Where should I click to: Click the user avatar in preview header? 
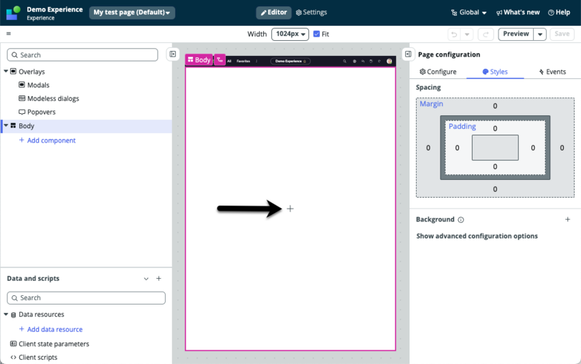coord(389,61)
